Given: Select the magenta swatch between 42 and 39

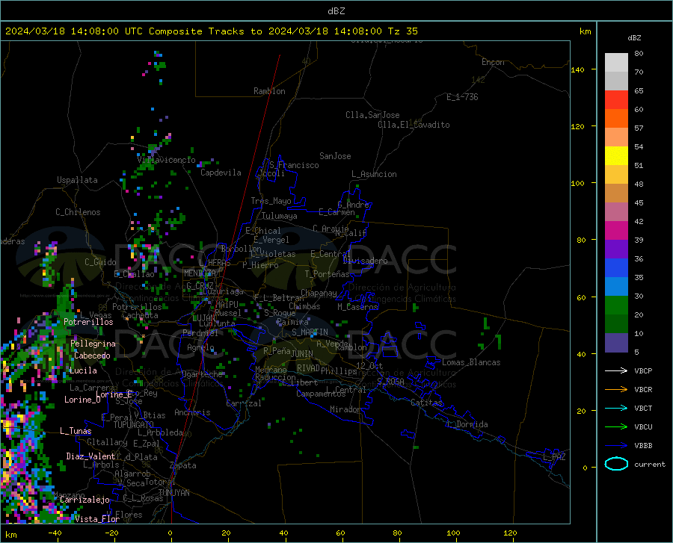Looking at the screenshot, I should pyautogui.click(x=616, y=231).
